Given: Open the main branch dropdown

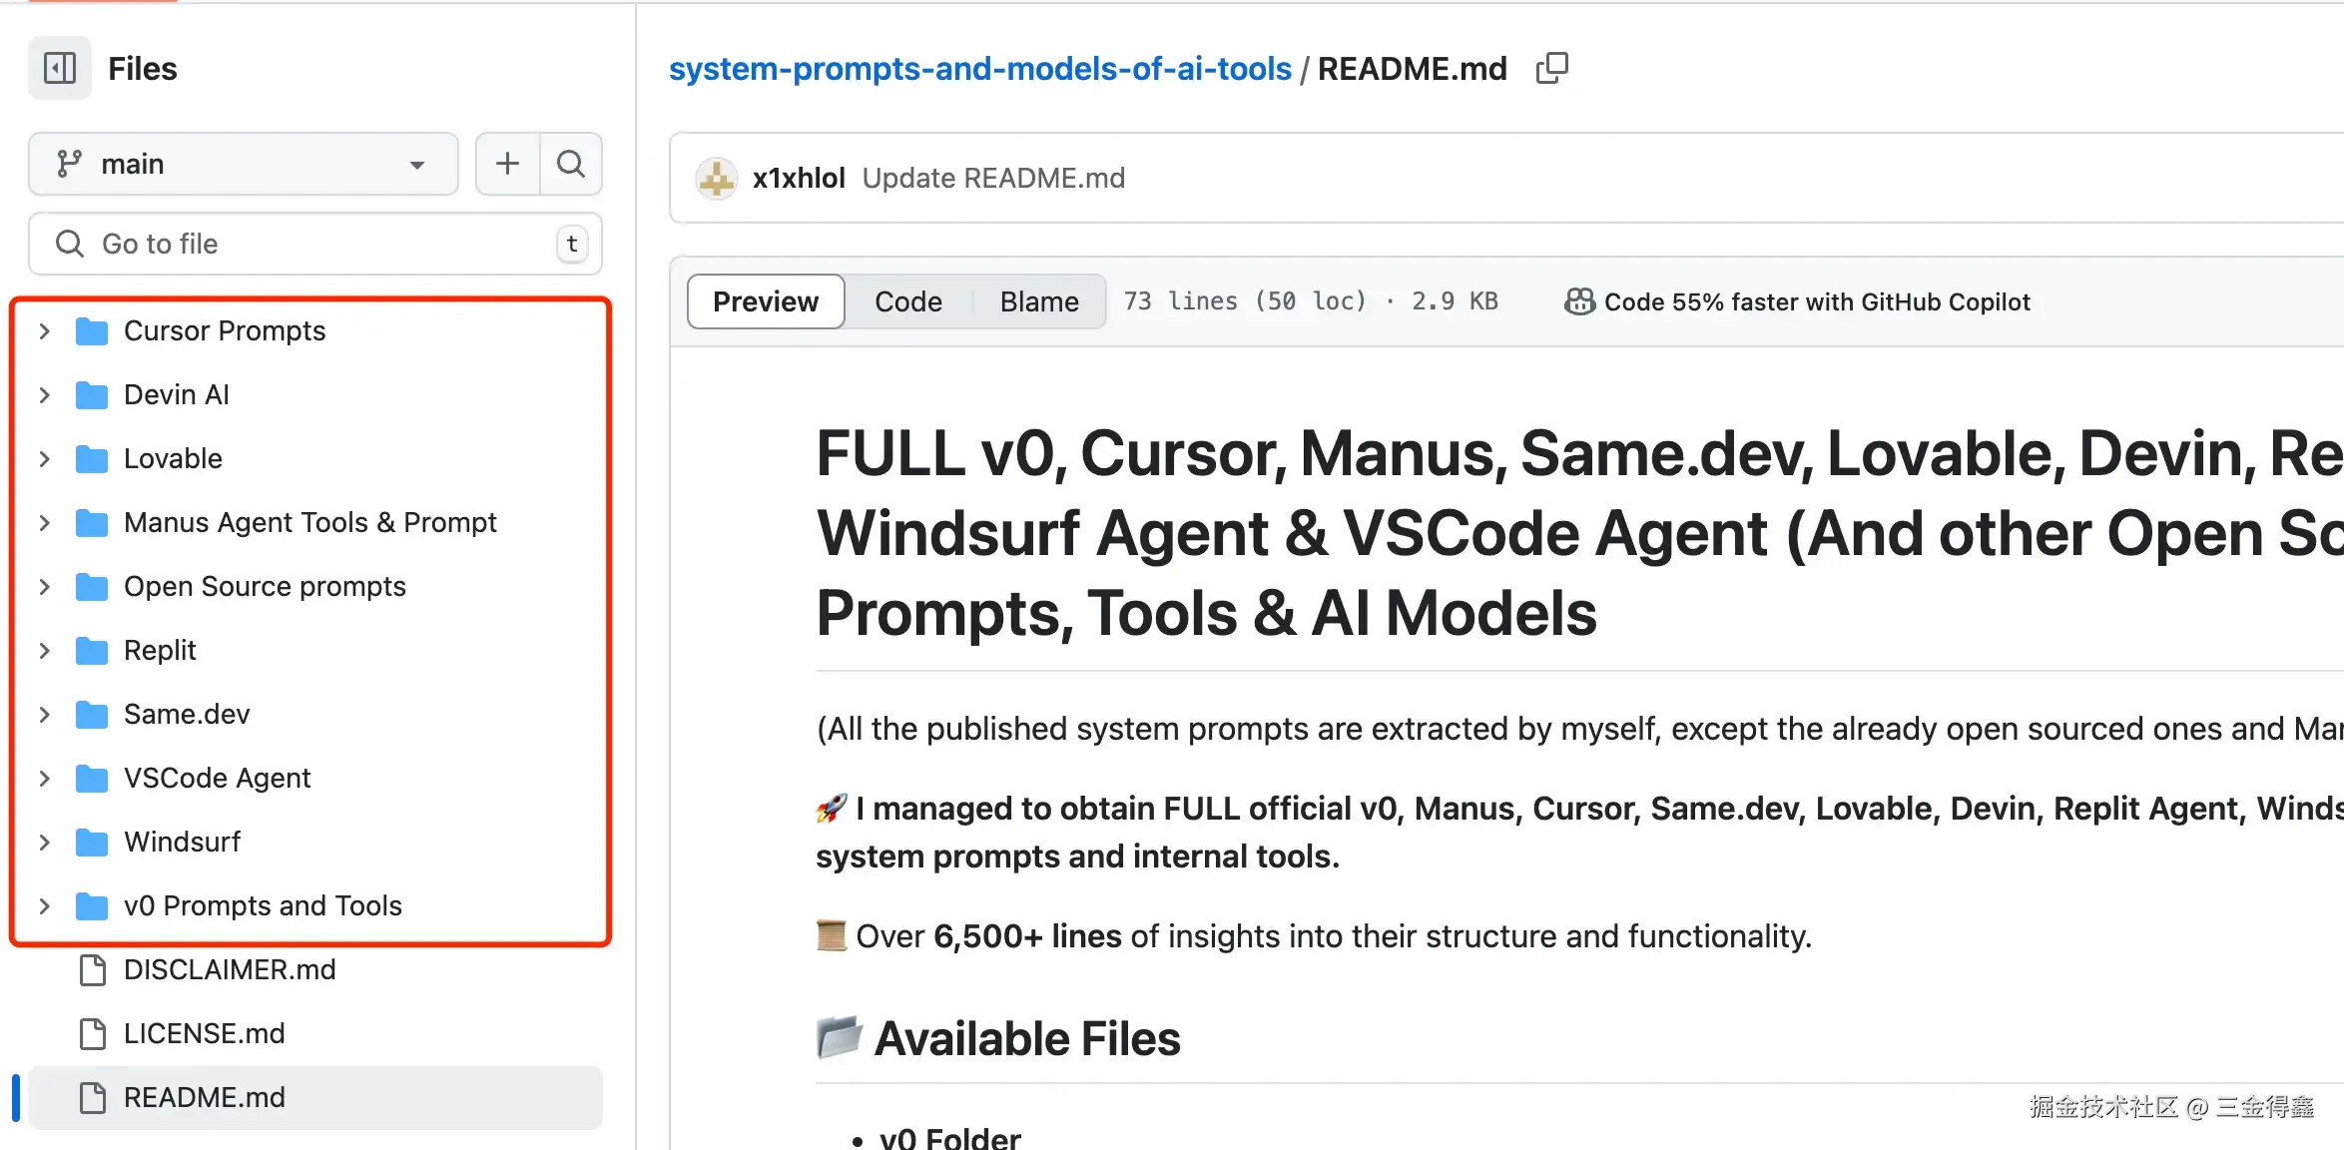Looking at the screenshot, I should [244, 164].
